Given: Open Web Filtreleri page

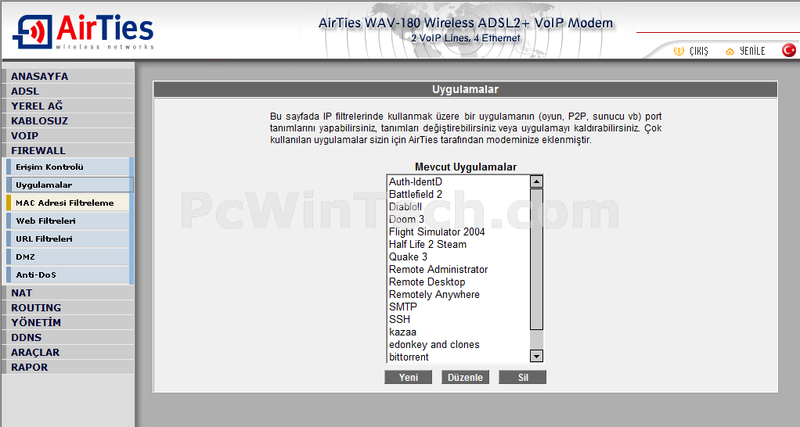Looking at the screenshot, I should click(70, 221).
